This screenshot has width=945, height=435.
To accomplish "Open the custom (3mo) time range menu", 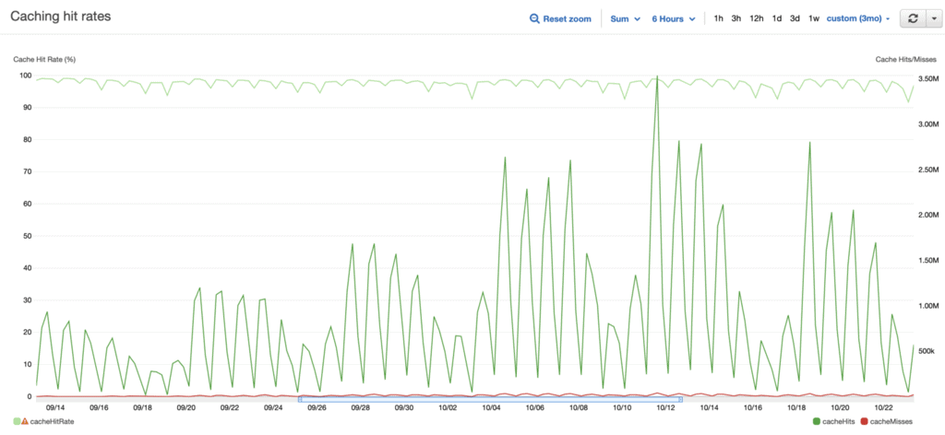I will click(858, 18).
